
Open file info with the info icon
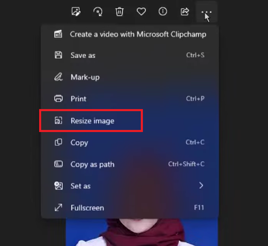[x=163, y=12]
